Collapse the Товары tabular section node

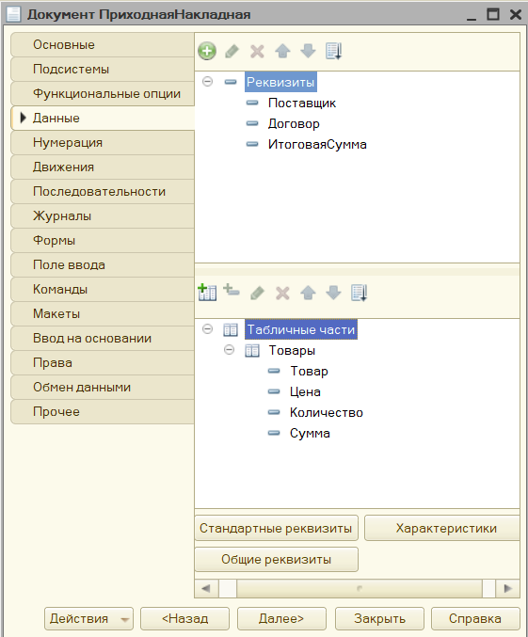tap(230, 349)
